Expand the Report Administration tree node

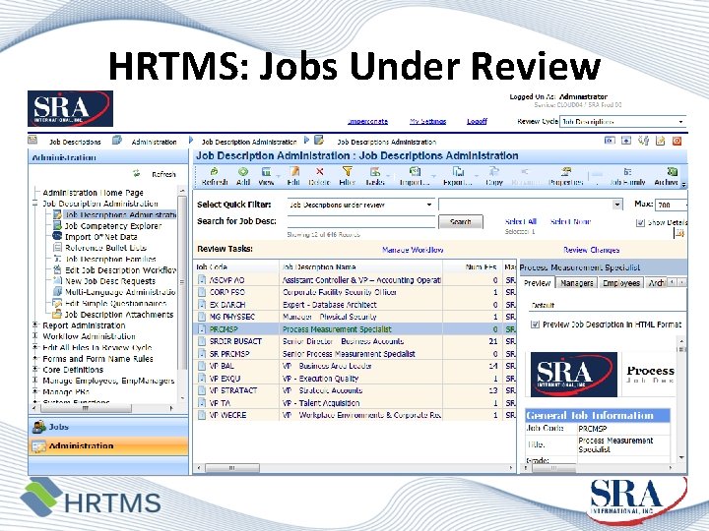tap(34, 325)
